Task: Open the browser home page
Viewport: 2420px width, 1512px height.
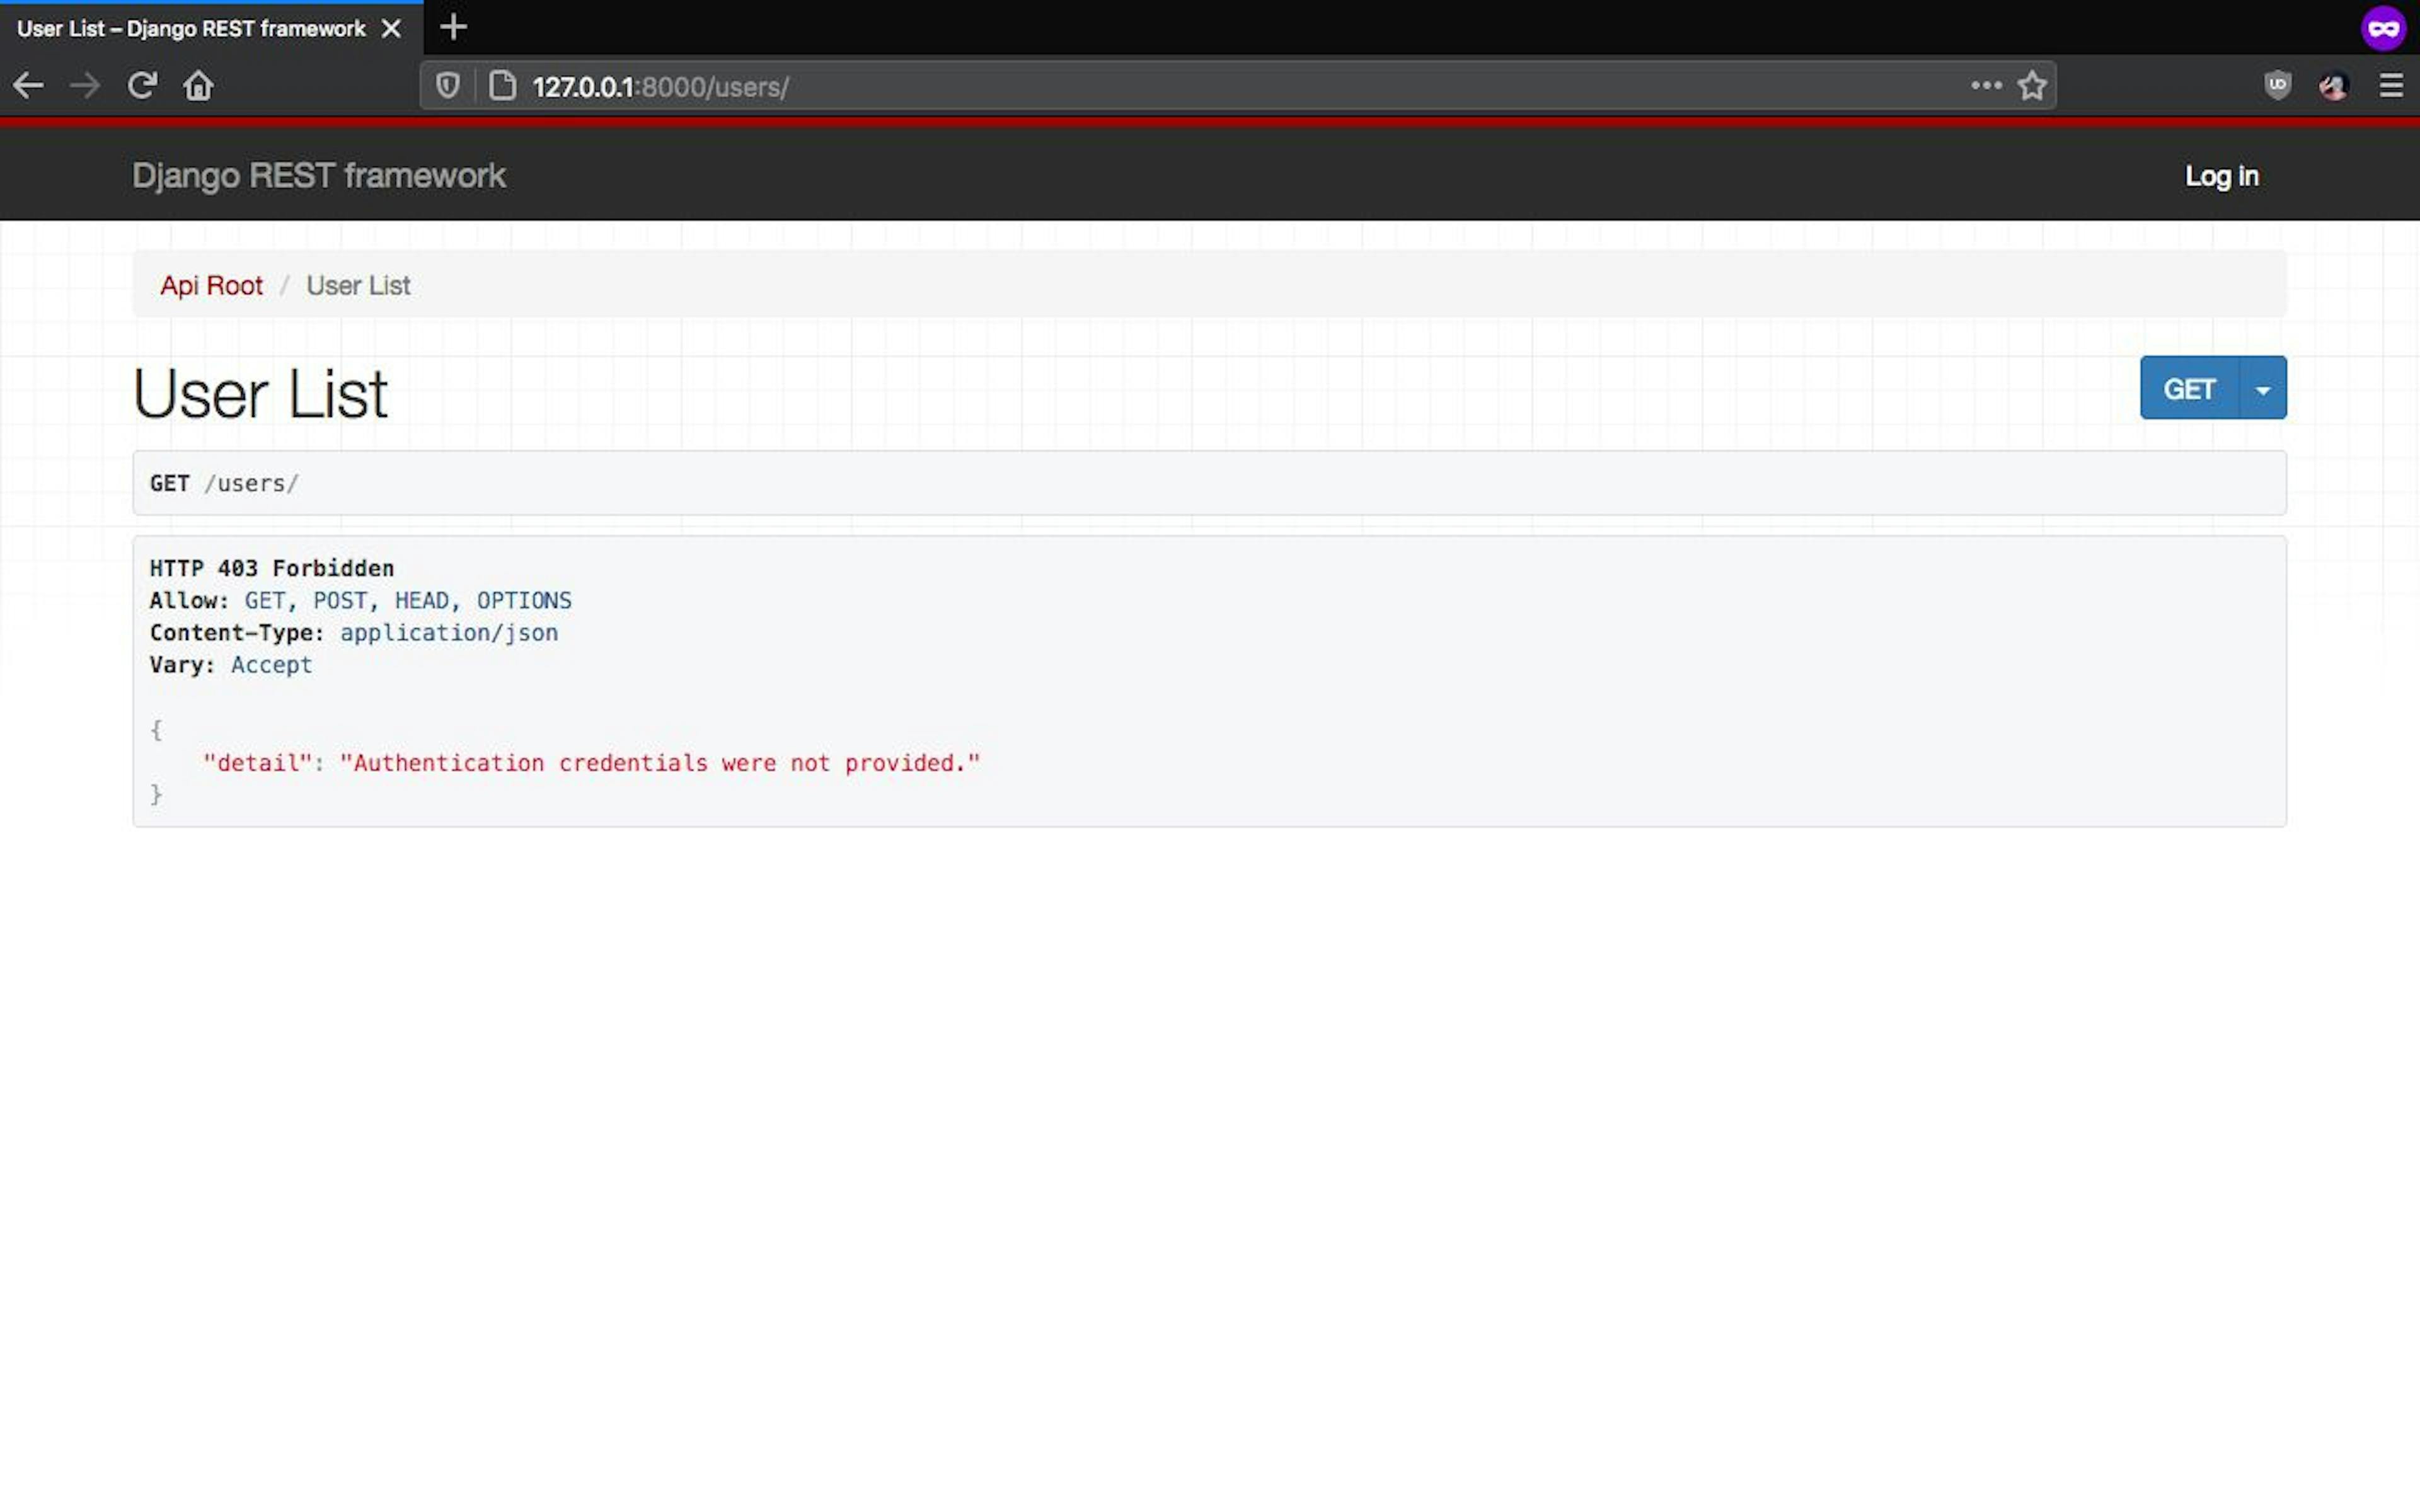Action: [198, 86]
